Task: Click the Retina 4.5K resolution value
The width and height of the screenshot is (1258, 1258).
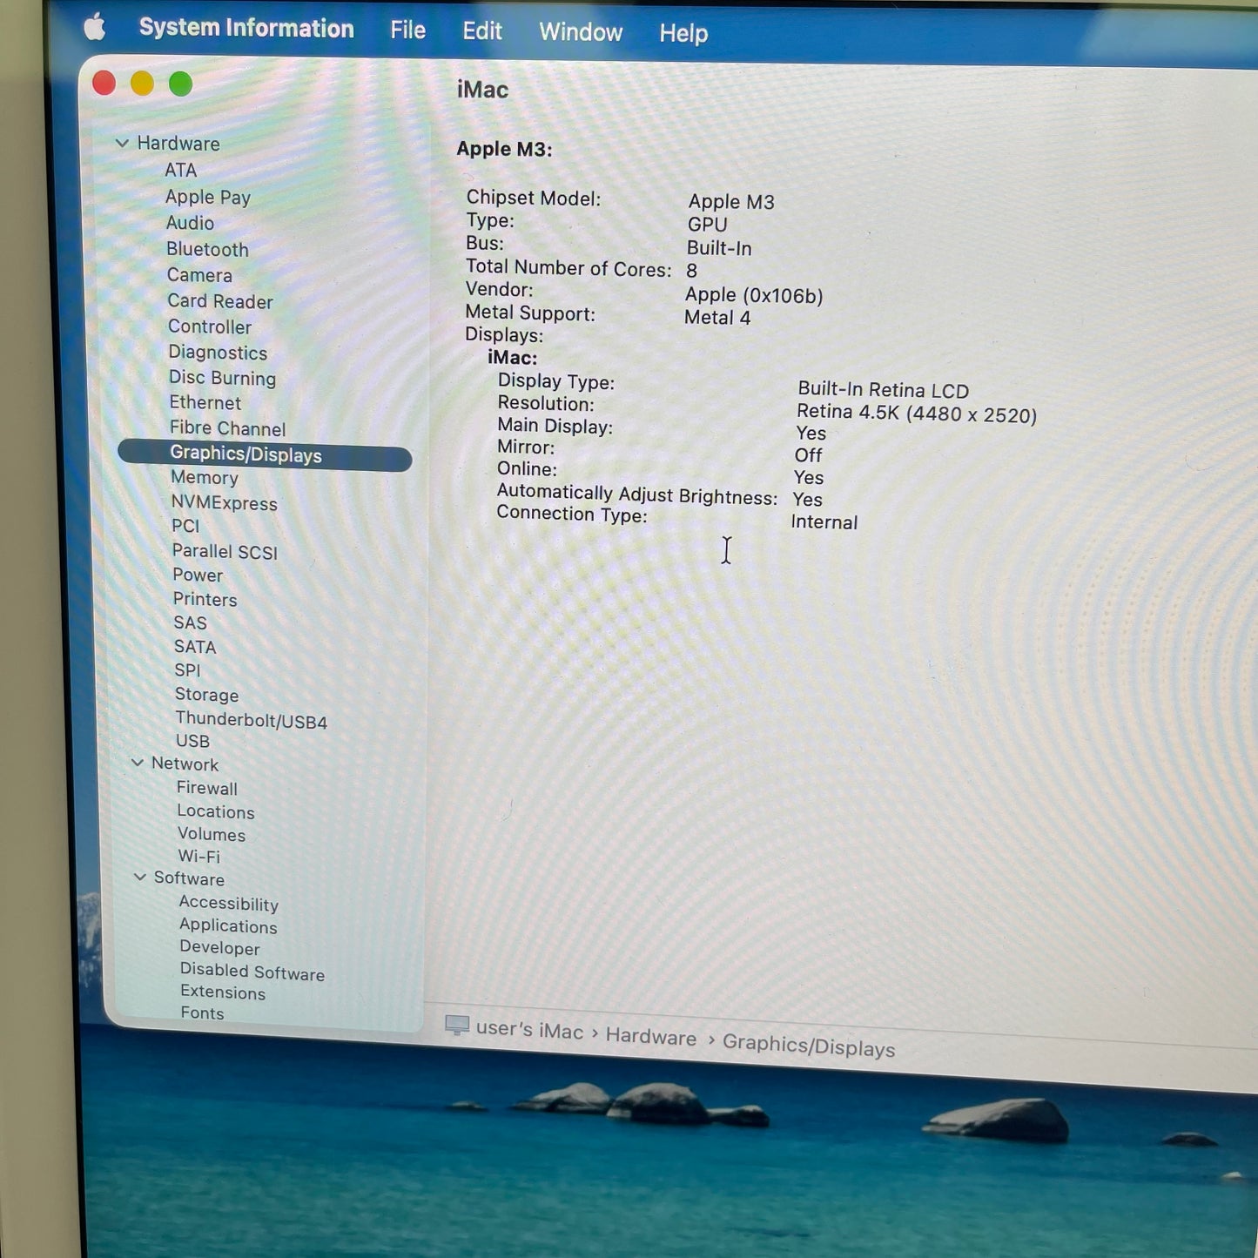Action: point(917,414)
